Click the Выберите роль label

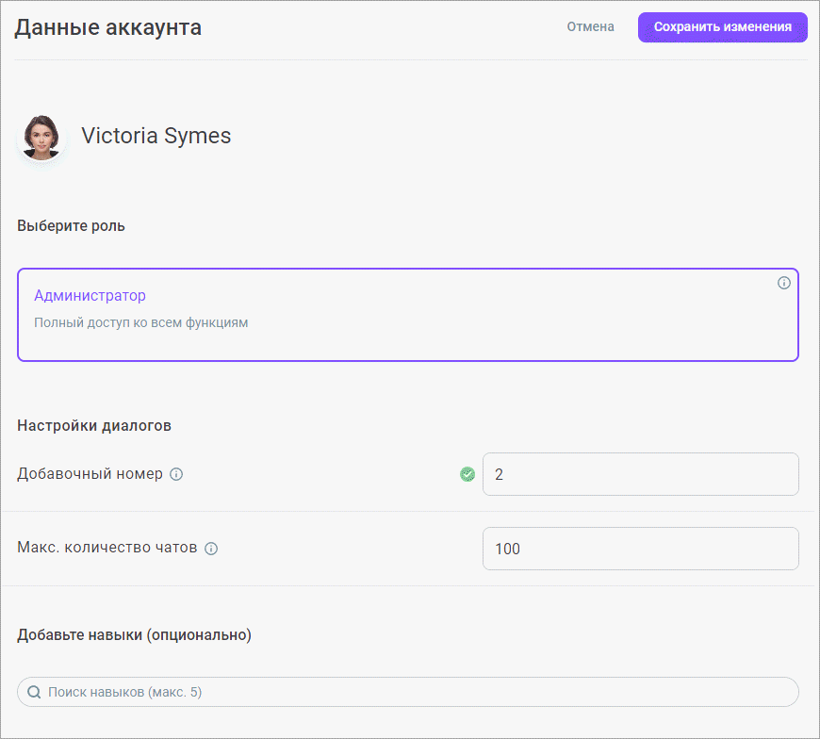click(71, 226)
